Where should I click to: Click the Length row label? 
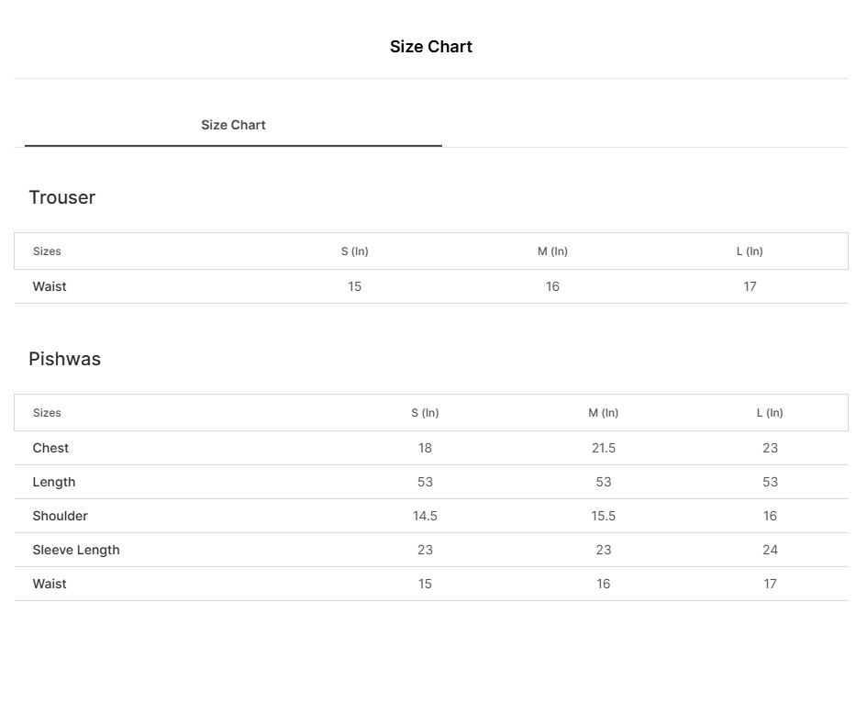[x=54, y=482]
